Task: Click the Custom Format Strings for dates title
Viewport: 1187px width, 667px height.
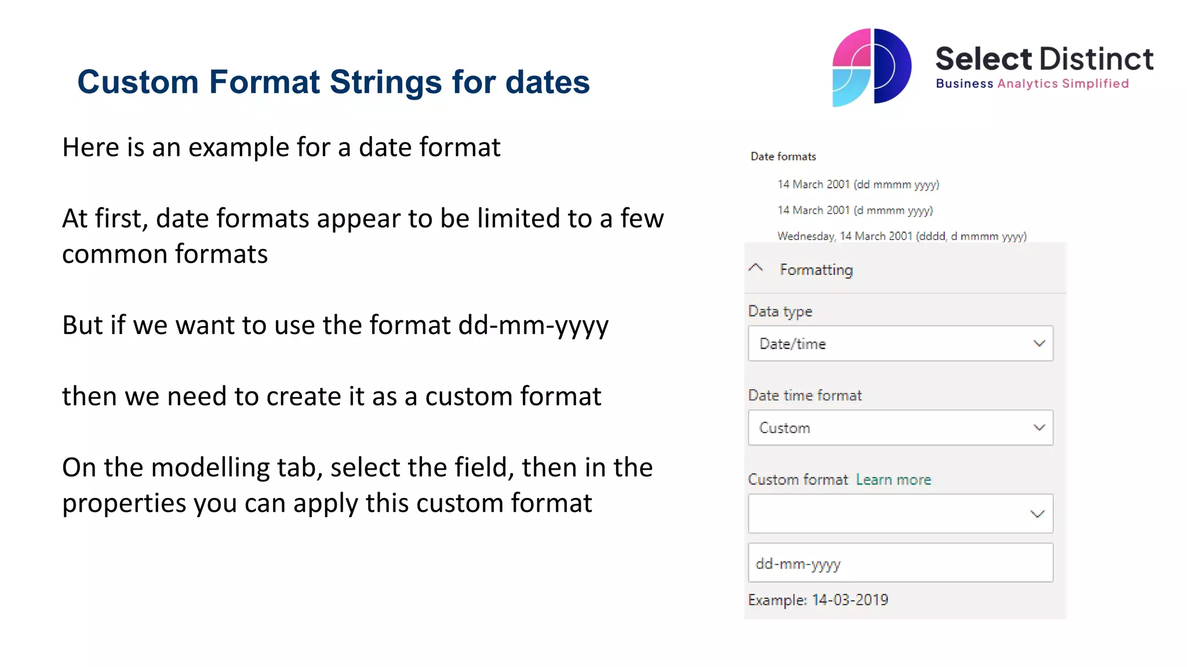Action: pos(333,82)
